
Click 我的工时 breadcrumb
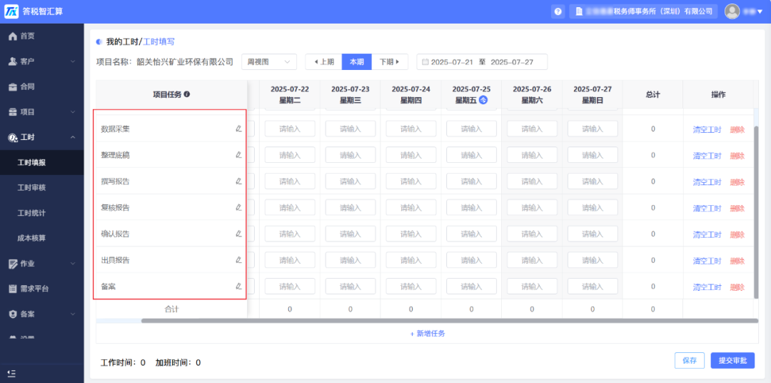click(x=123, y=42)
